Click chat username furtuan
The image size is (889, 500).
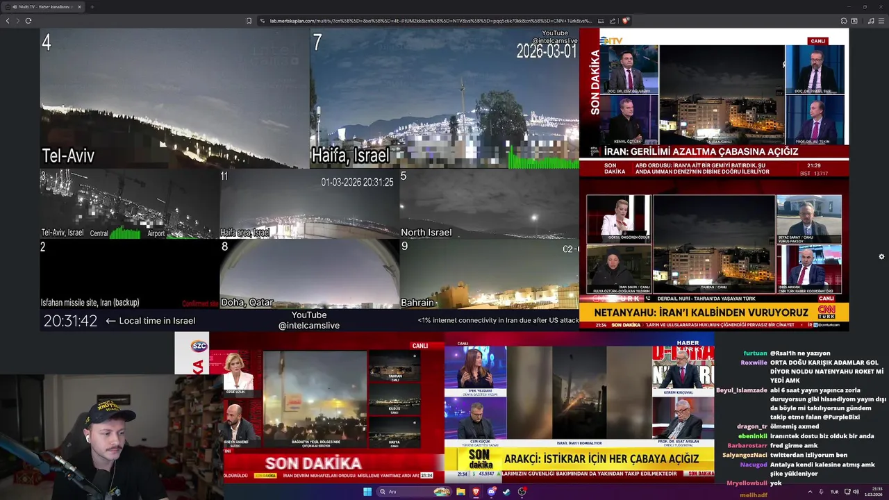pyautogui.click(x=755, y=353)
